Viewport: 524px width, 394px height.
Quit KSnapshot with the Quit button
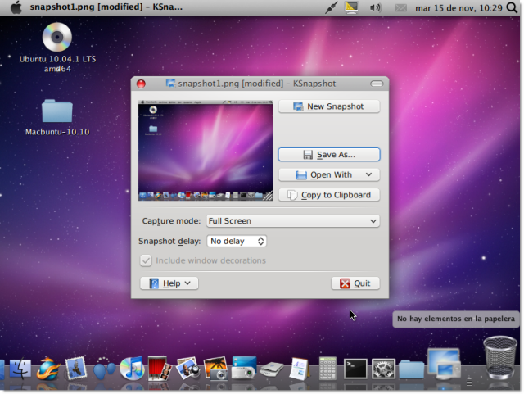coord(355,283)
